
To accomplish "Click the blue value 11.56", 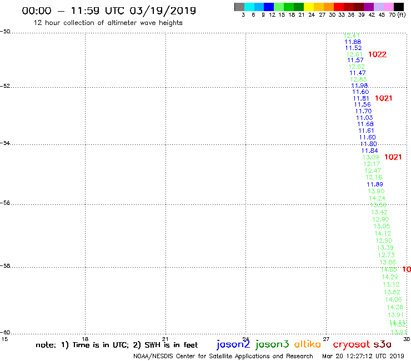I will pos(363,105).
